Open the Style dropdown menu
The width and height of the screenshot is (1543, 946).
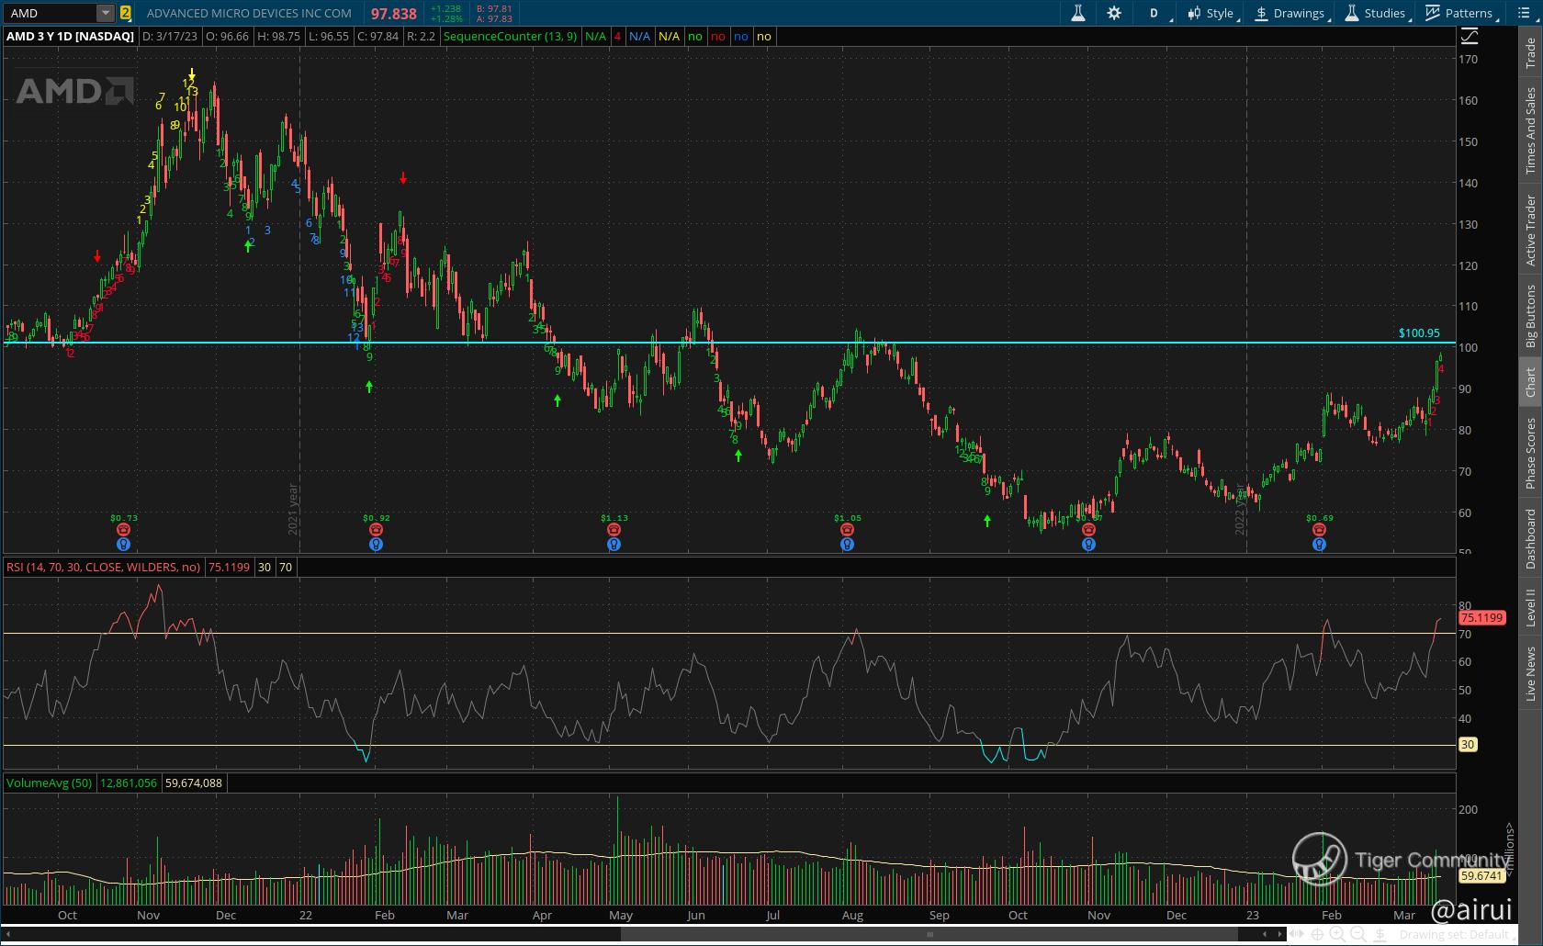point(1211,13)
